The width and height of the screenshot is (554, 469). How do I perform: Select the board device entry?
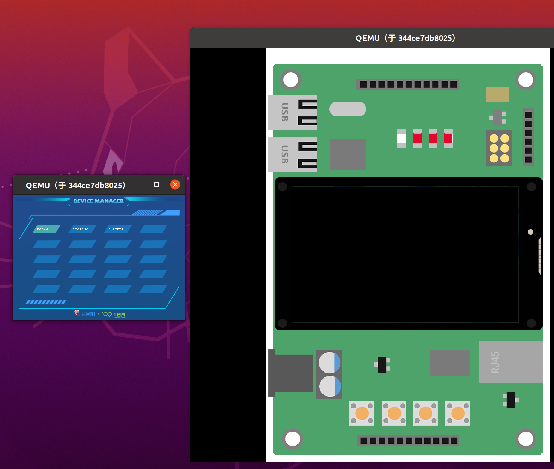(x=46, y=229)
